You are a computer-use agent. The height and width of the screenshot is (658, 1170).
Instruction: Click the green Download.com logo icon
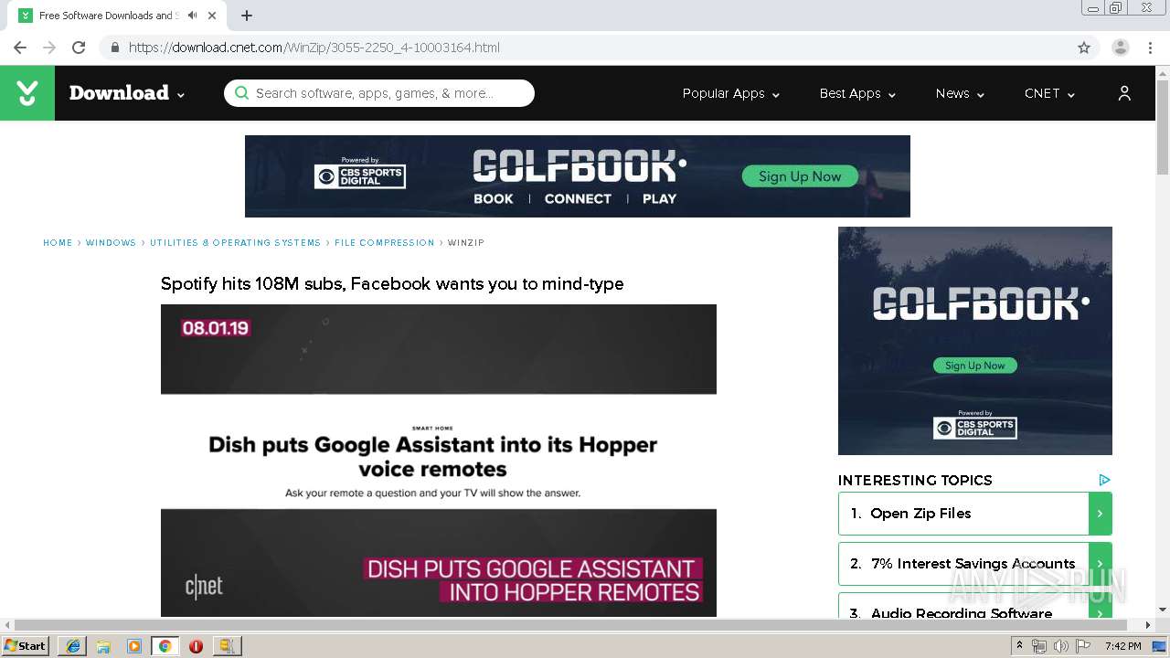tap(27, 93)
